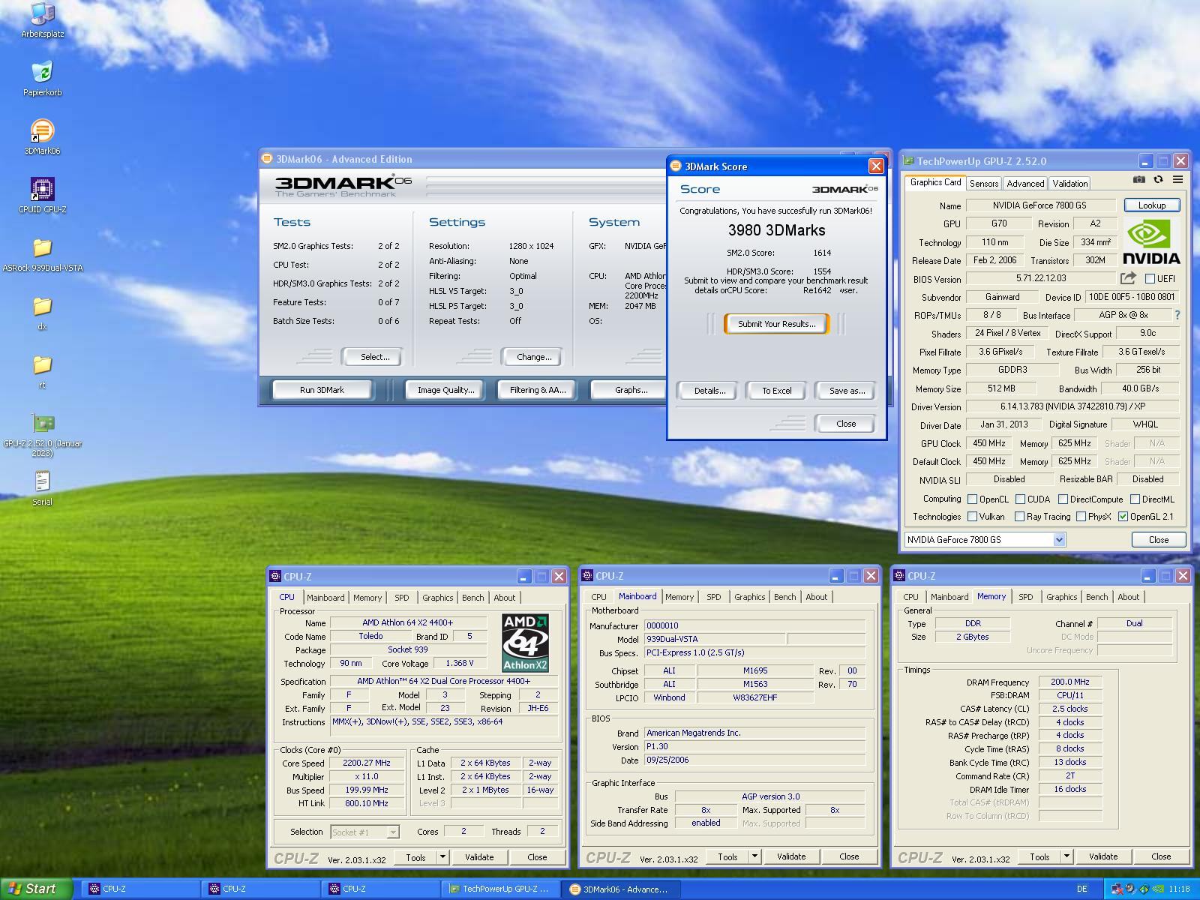Click Submit Your Results button
This screenshot has width=1200, height=900.
click(776, 324)
